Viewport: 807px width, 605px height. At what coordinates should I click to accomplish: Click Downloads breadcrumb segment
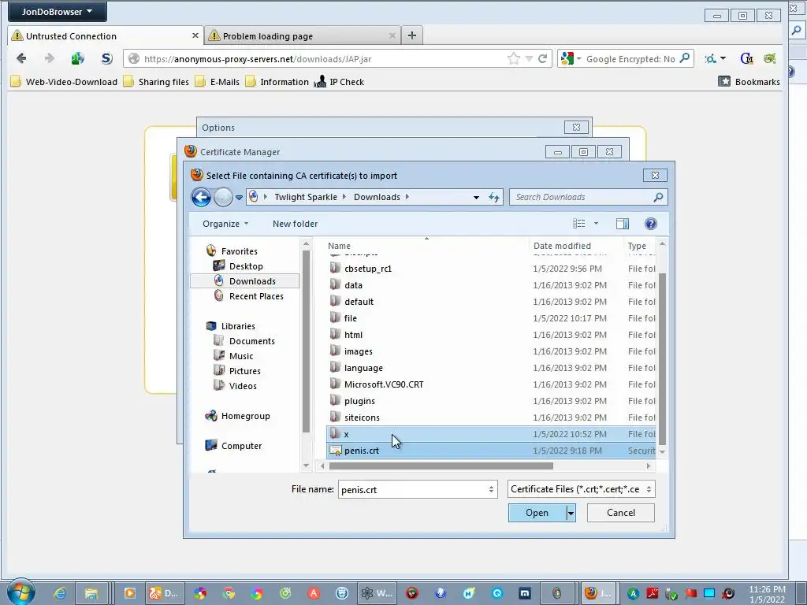tap(377, 197)
